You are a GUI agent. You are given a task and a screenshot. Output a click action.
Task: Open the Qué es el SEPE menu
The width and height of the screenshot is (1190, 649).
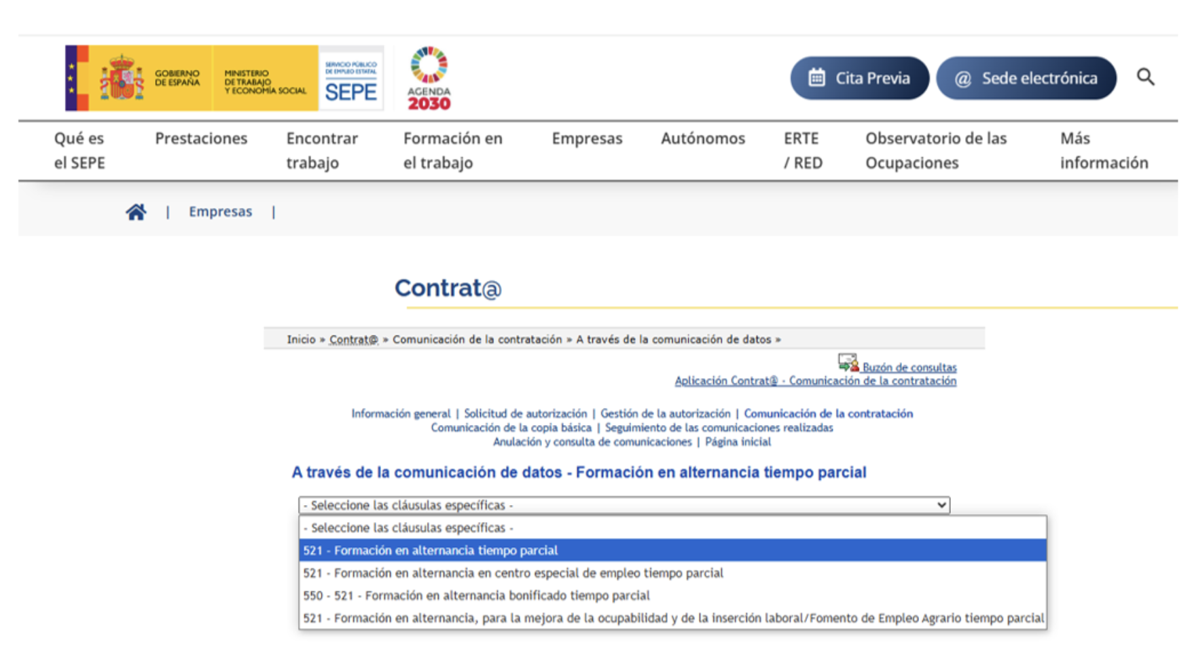(79, 151)
